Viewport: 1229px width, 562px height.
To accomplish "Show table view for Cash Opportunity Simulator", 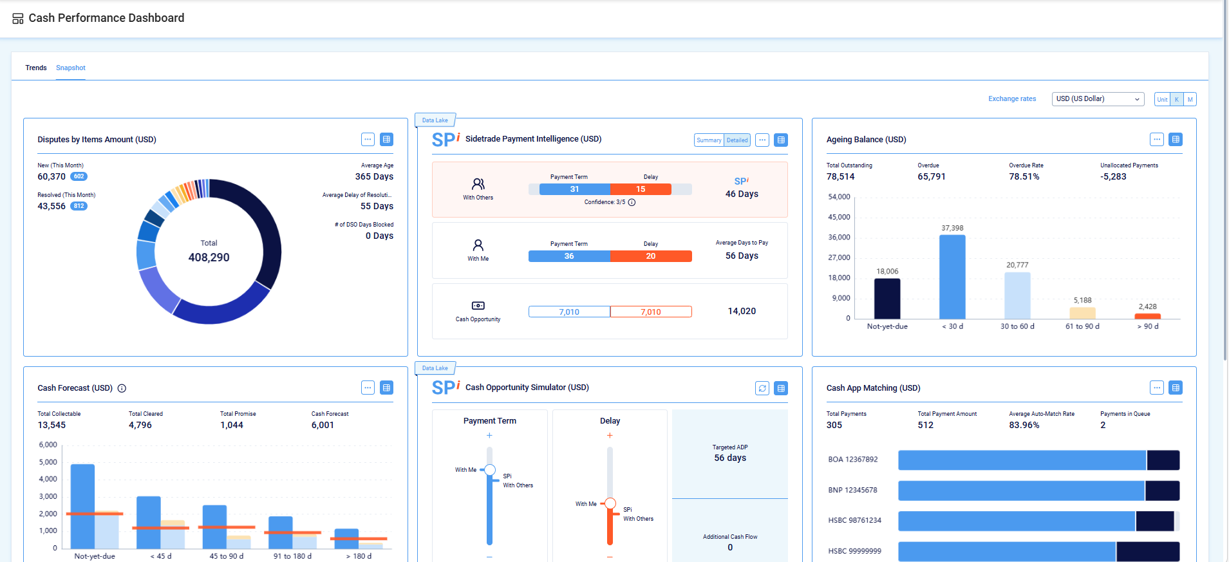I will click(781, 388).
